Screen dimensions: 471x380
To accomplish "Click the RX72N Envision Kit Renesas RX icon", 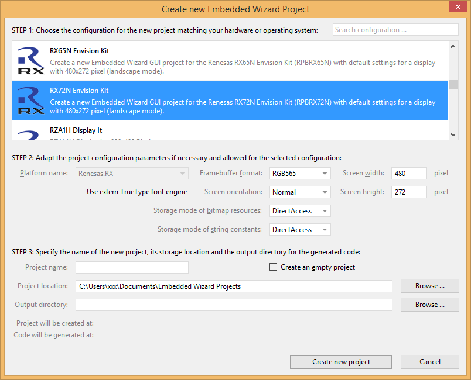I will click(x=30, y=101).
